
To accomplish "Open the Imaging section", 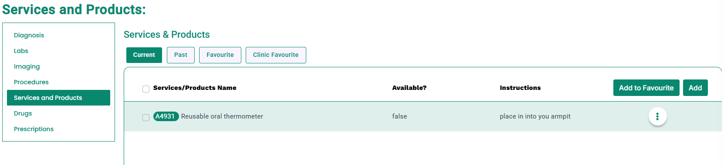I will coord(27,66).
